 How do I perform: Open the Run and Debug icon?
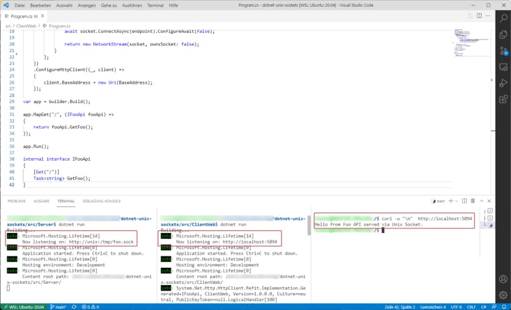coord(504,83)
